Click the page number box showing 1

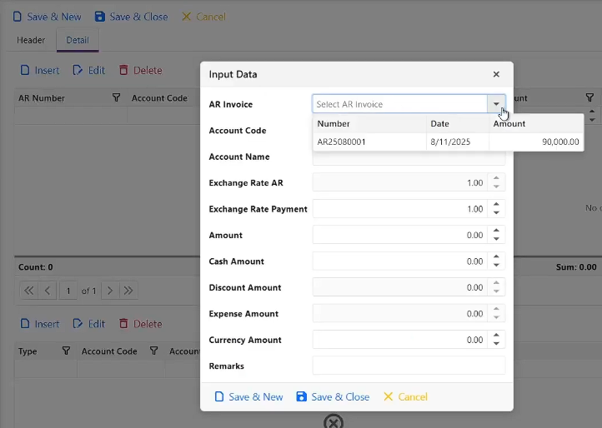[68, 291]
